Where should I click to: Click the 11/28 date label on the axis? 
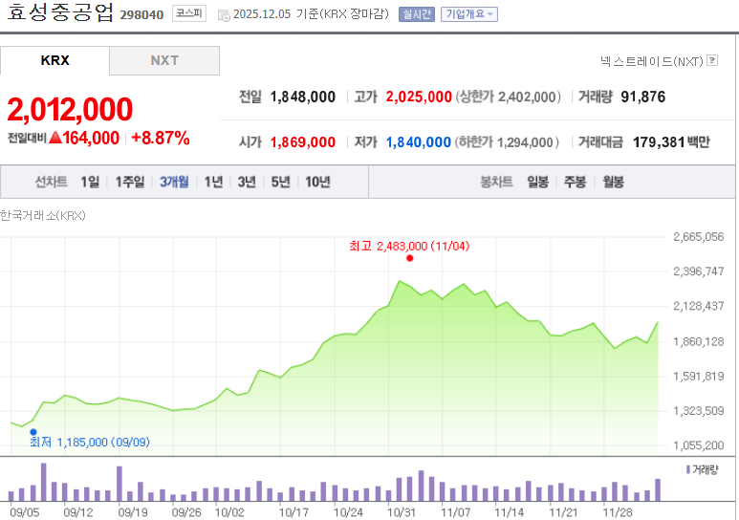tap(618, 512)
